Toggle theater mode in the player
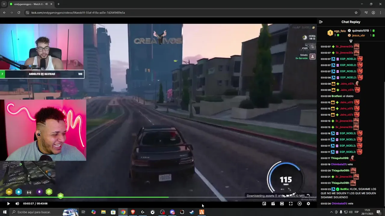The image size is (385, 216). (282, 204)
